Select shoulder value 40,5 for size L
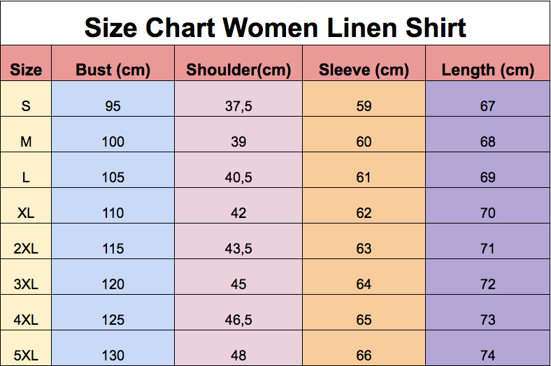551x366 pixels. click(238, 177)
